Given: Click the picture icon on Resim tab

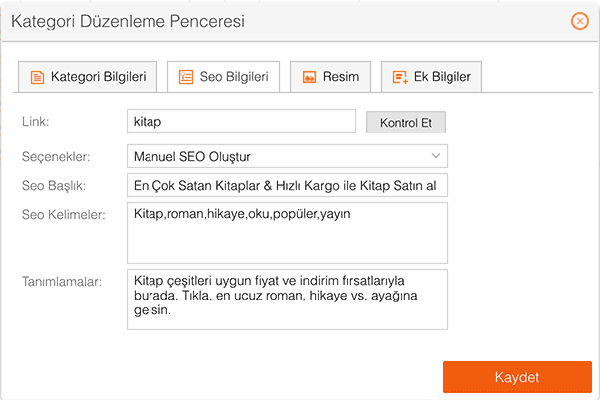Looking at the screenshot, I should [x=309, y=77].
